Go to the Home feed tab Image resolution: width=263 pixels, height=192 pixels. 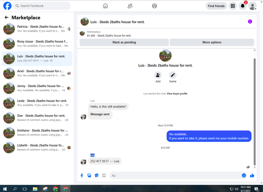105,6
